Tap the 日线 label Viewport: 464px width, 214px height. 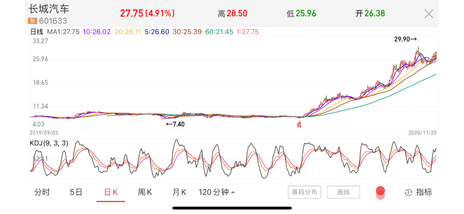(x=37, y=32)
